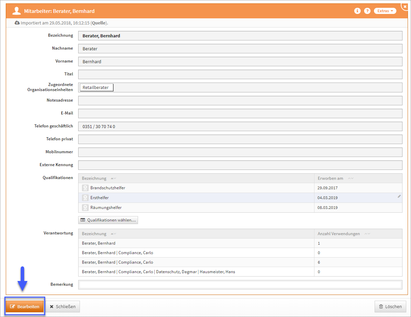The width and height of the screenshot is (411, 317).
Task: Click the employee avatar icon in title bar
Action: coord(16,11)
